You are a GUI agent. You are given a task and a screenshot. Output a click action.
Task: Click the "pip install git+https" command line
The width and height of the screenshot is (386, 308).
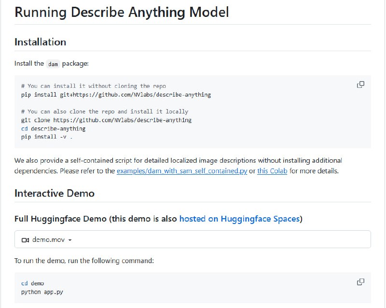click(x=116, y=95)
